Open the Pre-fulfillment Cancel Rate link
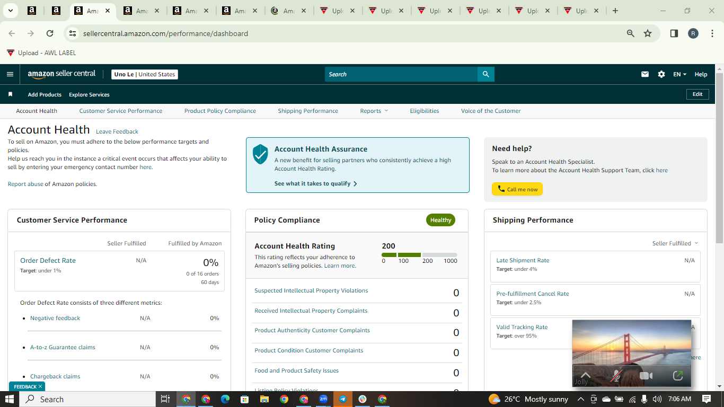This screenshot has width=724, height=407. pyautogui.click(x=533, y=294)
